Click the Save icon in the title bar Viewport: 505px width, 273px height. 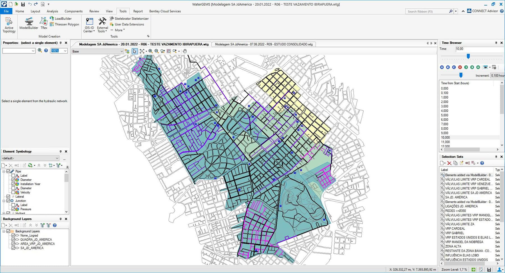tap(23, 4)
